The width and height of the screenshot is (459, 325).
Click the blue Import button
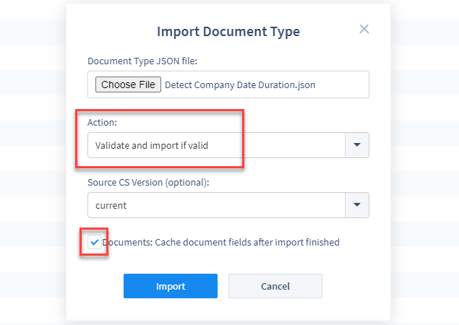point(171,286)
